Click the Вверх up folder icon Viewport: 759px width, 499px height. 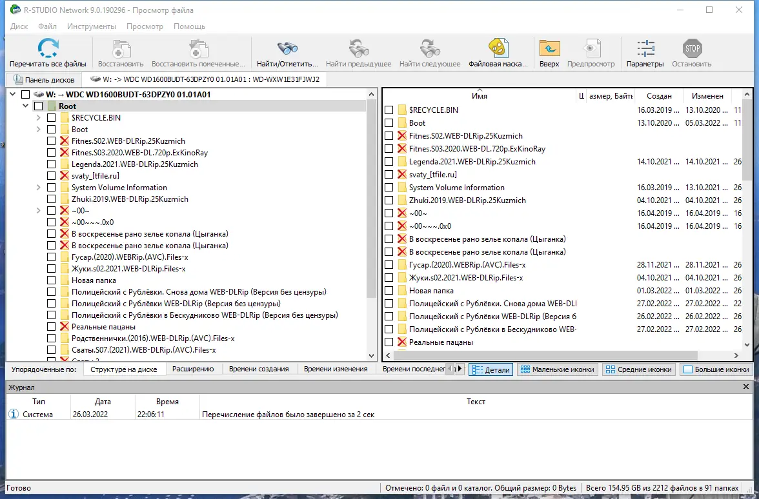(x=549, y=48)
